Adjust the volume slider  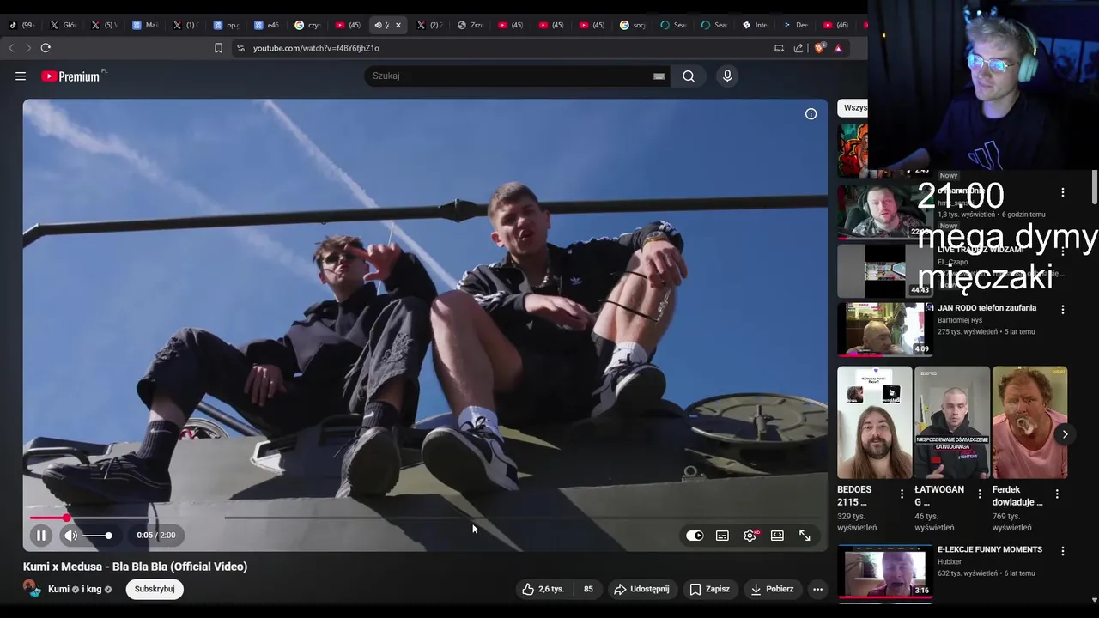pyautogui.click(x=97, y=536)
